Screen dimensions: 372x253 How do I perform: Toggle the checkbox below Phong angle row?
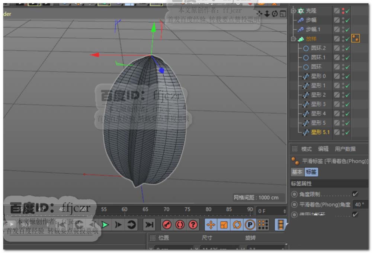(355, 215)
